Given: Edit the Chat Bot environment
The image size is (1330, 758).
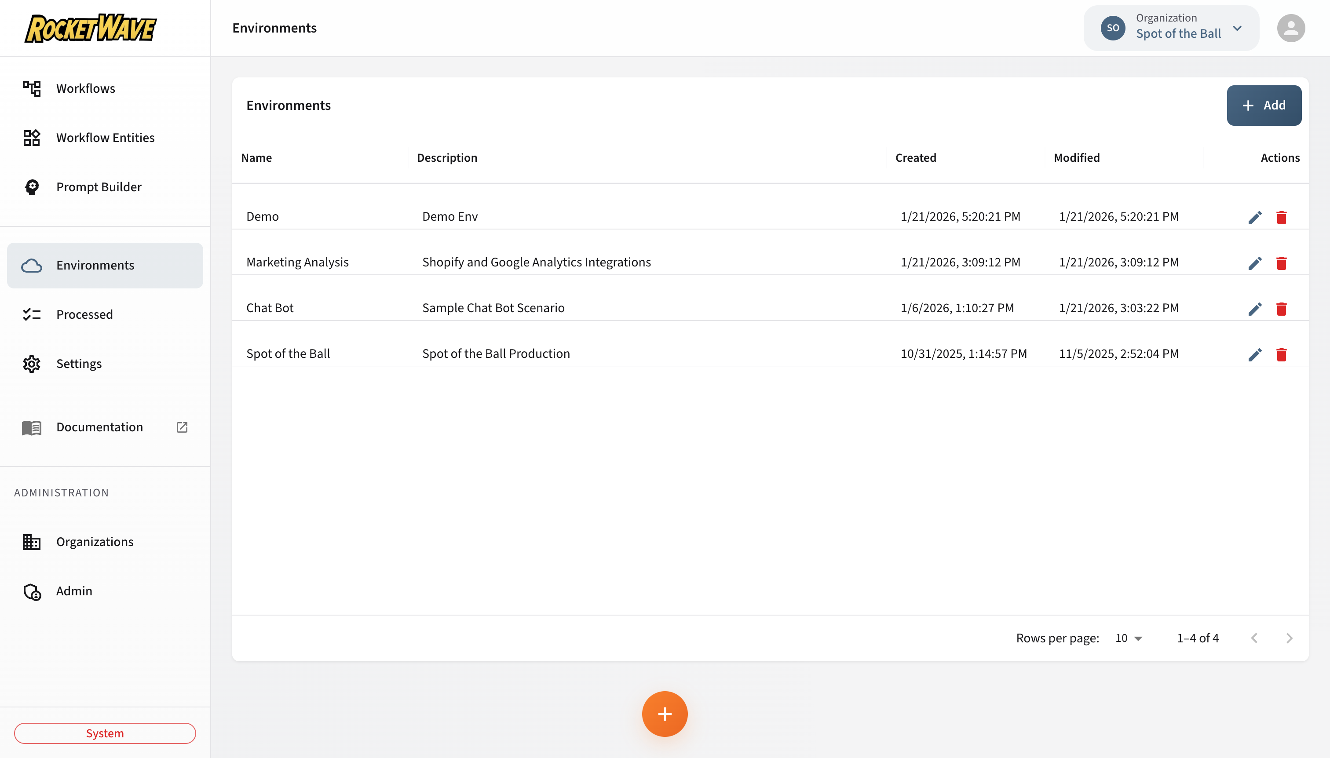Looking at the screenshot, I should click(x=1254, y=309).
